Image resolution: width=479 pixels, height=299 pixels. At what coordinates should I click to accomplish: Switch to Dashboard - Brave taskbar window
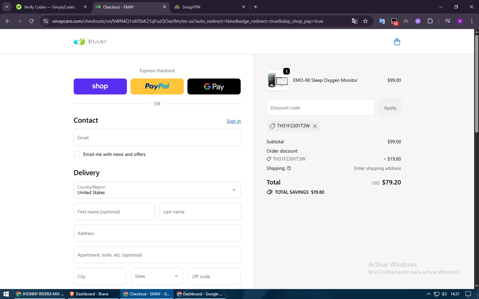(93, 294)
